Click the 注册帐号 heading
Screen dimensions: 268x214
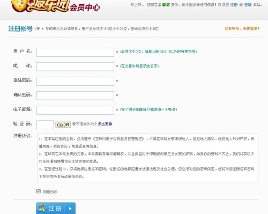[x=20, y=28]
